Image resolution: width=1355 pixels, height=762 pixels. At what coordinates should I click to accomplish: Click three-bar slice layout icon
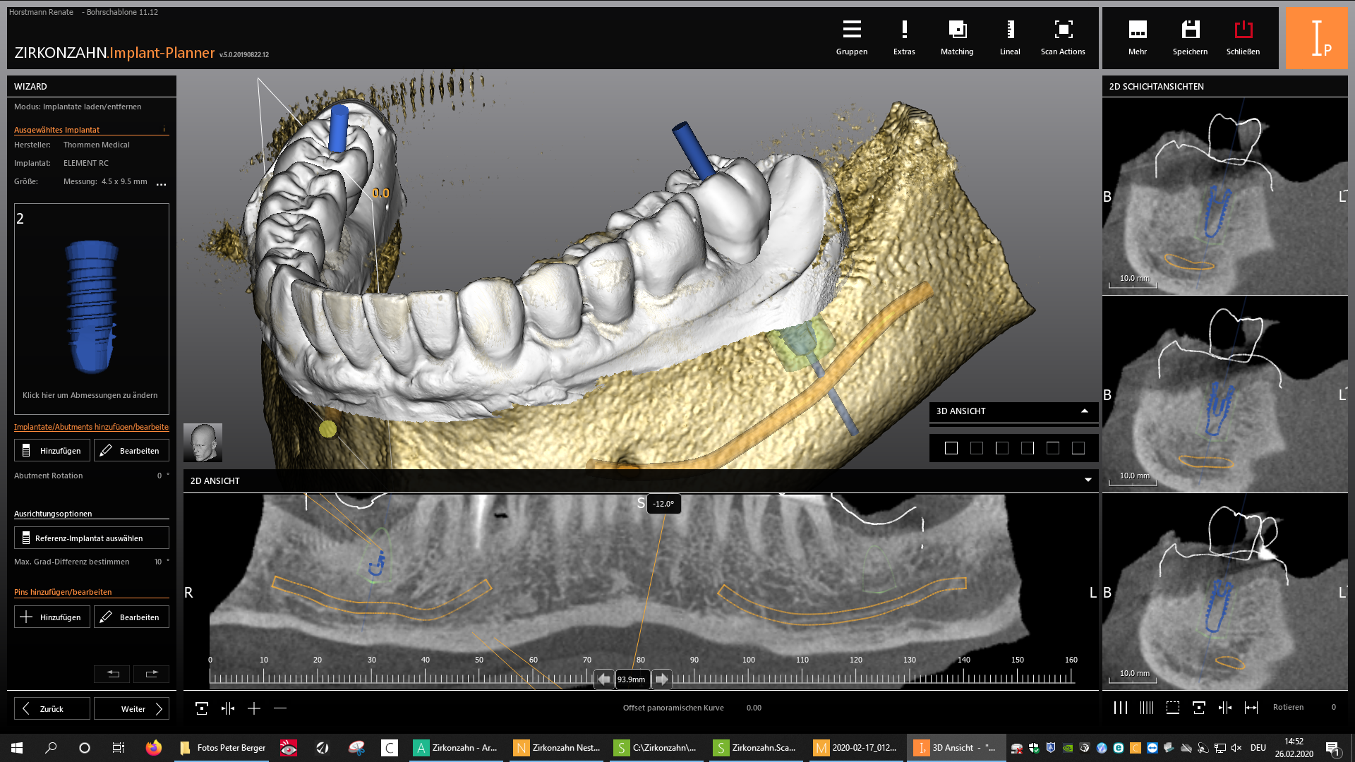point(1121,708)
